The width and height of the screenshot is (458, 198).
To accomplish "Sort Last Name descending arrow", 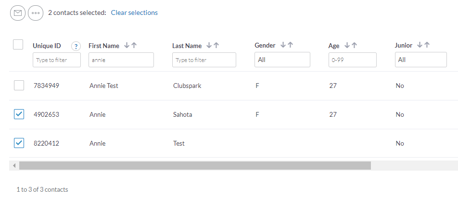I will [209, 45].
